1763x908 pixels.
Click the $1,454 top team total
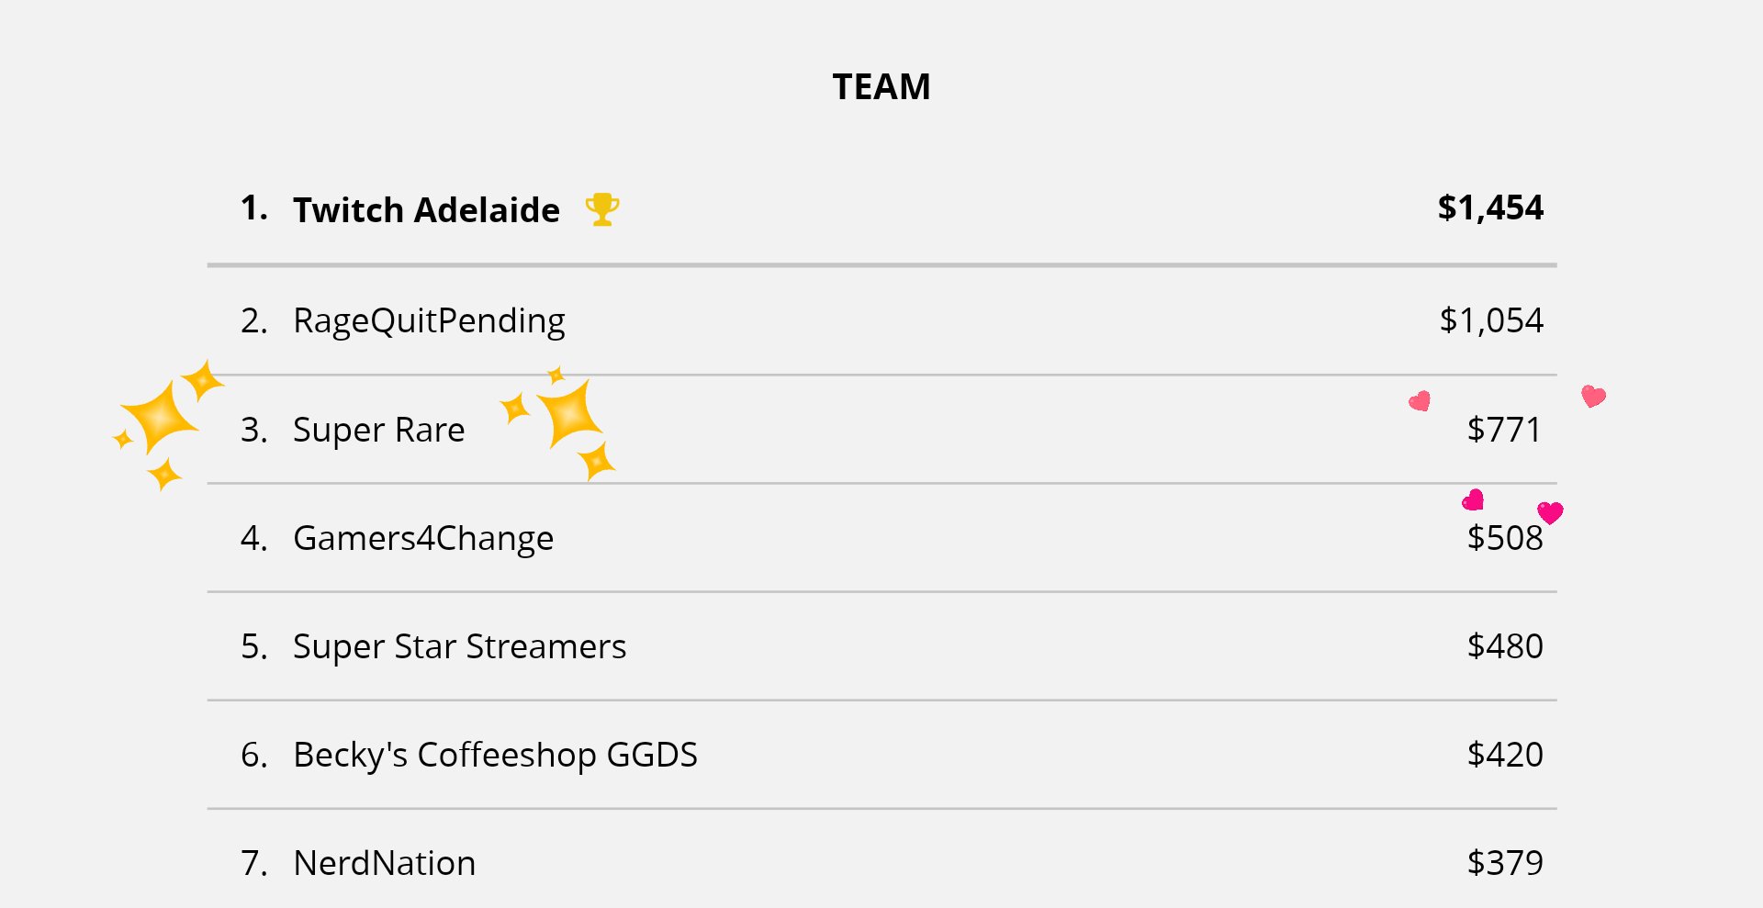click(x=1490, y=207)
